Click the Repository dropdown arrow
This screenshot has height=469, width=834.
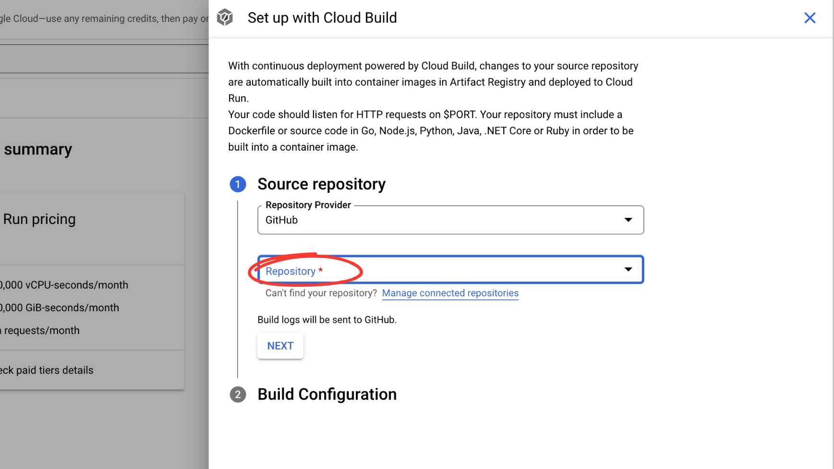[628, 270]
